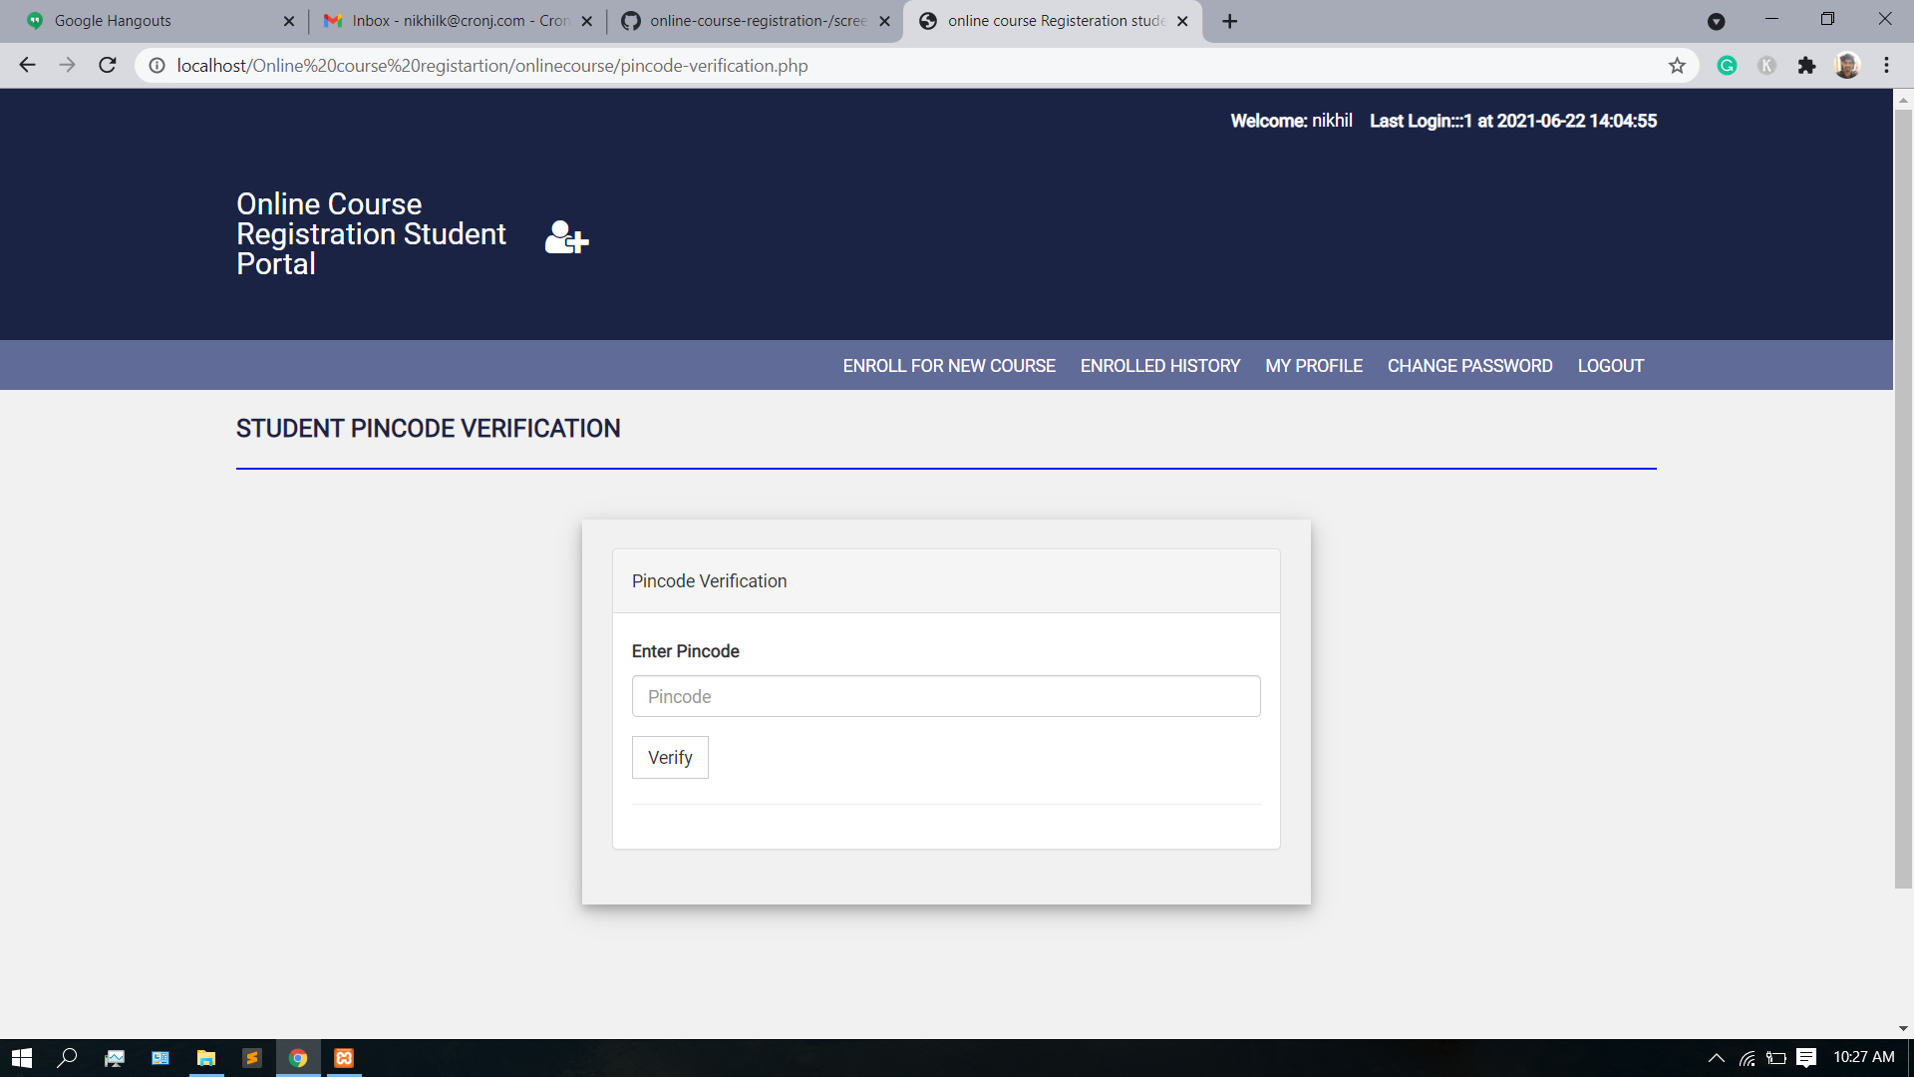This screenshot has width=1914, height=1077.
Task: Open Chrome three-dot menu
Action: tap(1886, 66)
